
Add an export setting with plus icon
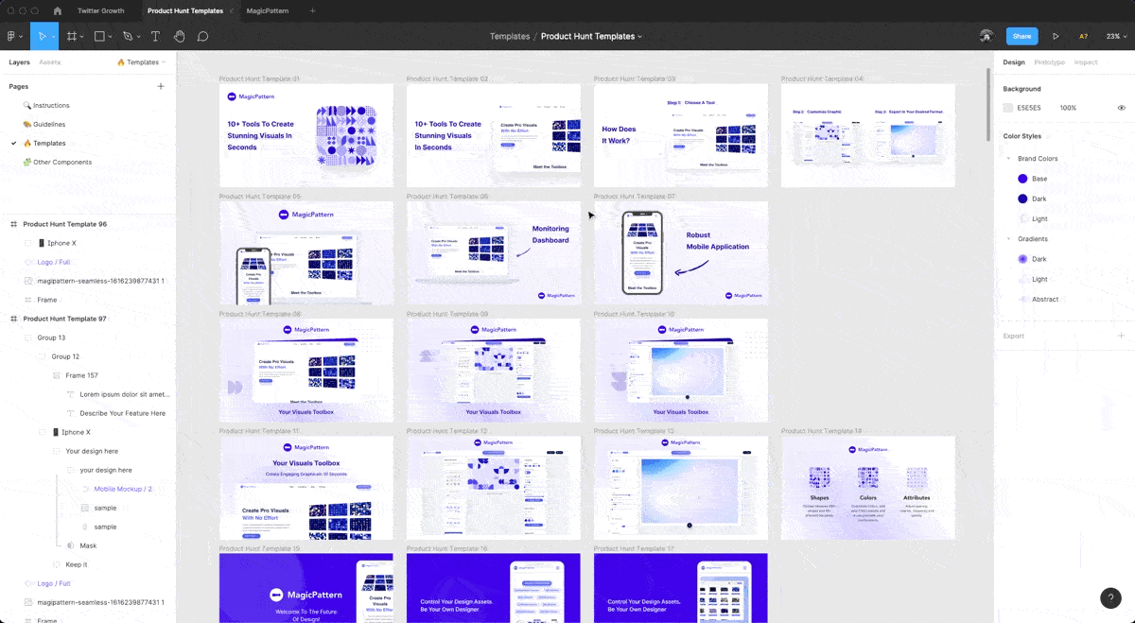[1122, 336]
